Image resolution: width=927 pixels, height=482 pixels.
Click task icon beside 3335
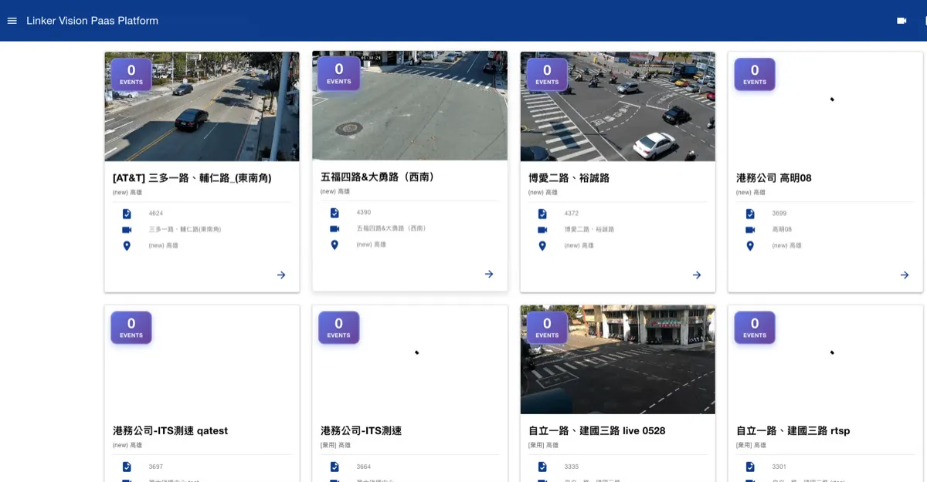(542, 467)
